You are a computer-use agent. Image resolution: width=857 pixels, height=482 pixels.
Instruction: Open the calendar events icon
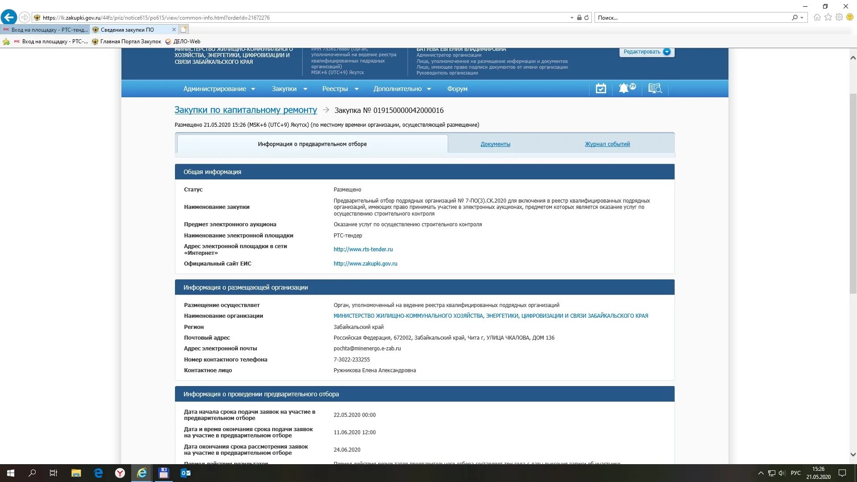point(601,88)
